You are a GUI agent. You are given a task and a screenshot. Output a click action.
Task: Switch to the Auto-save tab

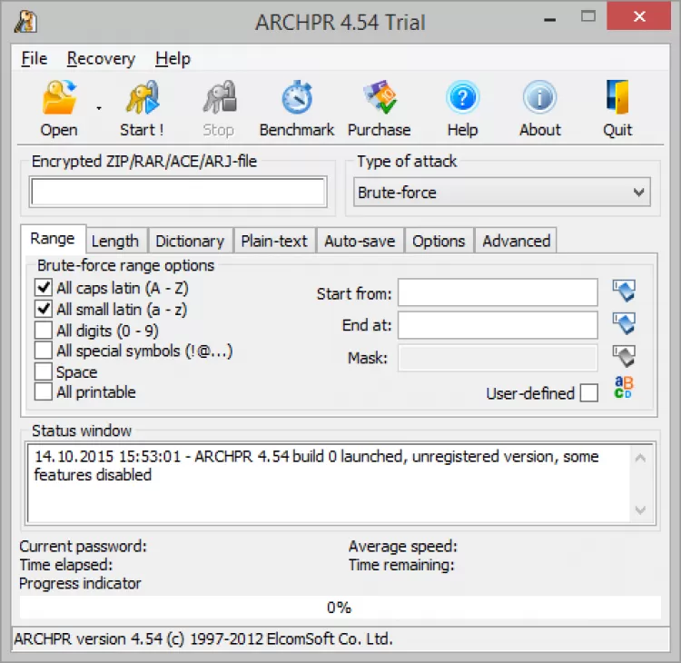coord(360,241)
